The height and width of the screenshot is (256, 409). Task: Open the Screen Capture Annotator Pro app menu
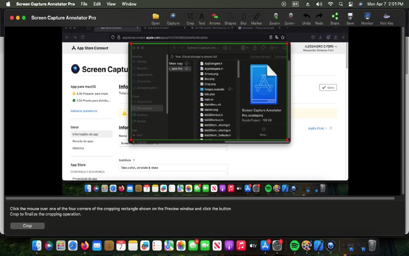(x=46, y=4)
